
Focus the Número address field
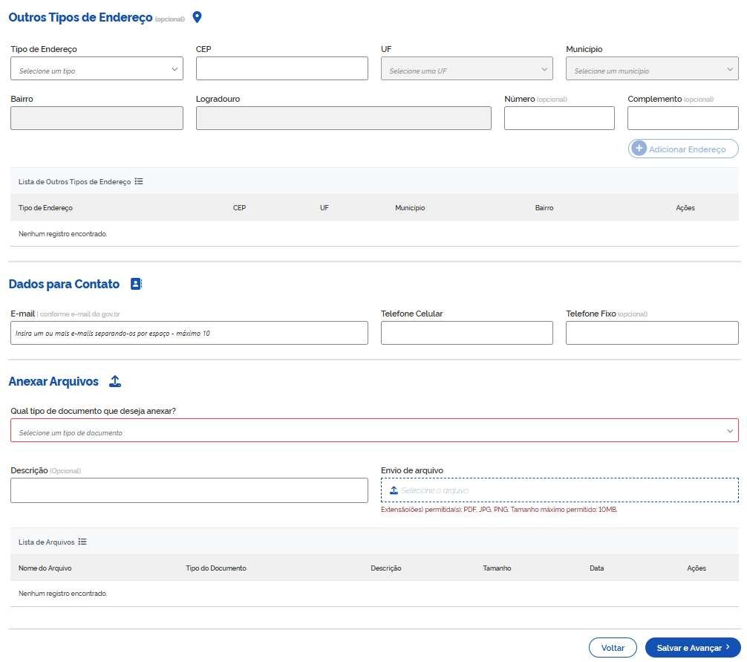(558, 118)
